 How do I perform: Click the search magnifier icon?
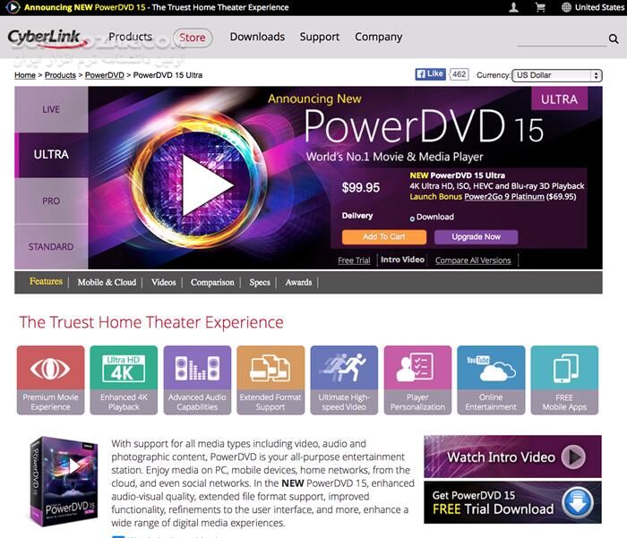click(x=614, y=38)
